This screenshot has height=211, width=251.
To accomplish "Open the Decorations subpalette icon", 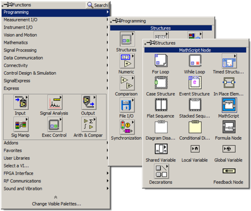I will 161,171.
